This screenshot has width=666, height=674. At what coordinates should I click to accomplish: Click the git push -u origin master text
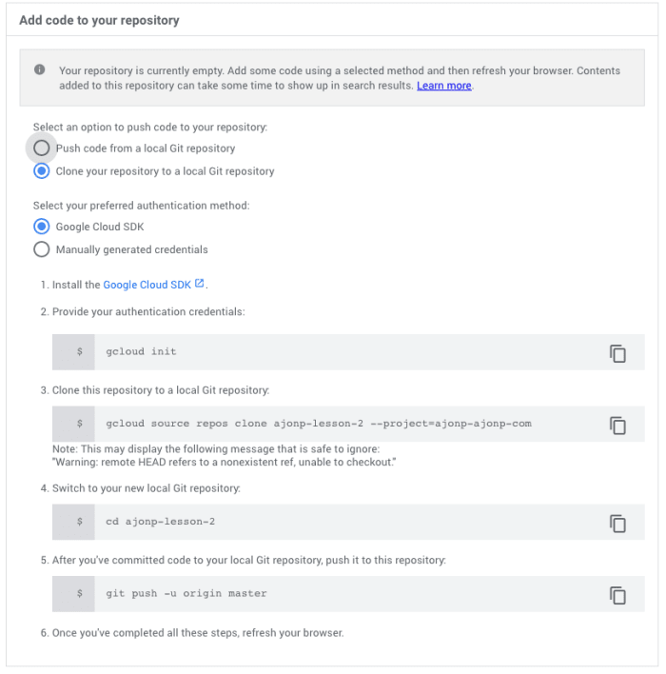(186, 593)
